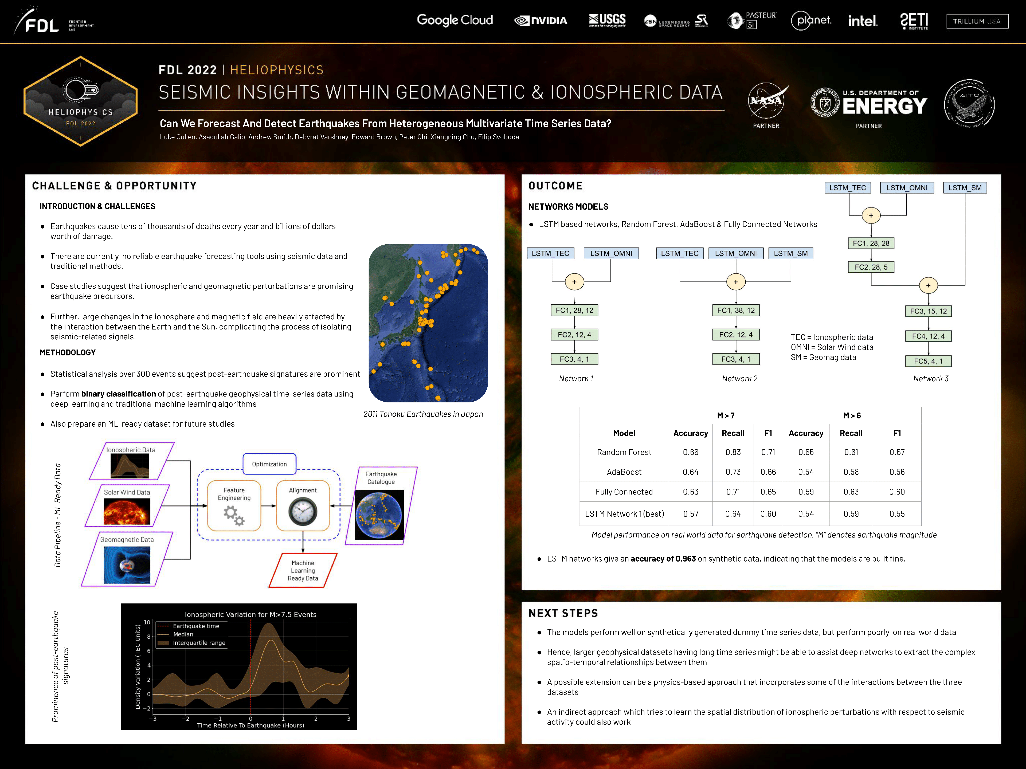Click the Solar Wind Data sun thumbnail
This screenshot has width=1026, height=769.
point(127,511)
